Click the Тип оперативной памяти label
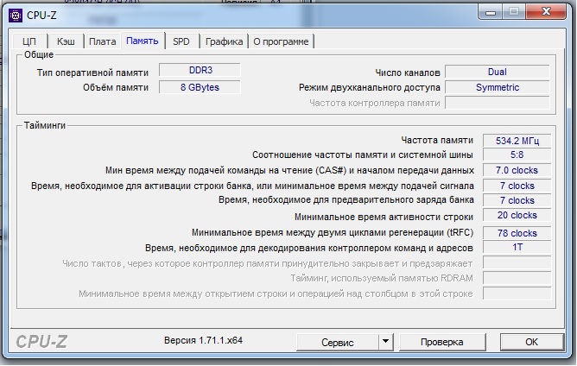The image size is (577, 366). click(92, 73)
